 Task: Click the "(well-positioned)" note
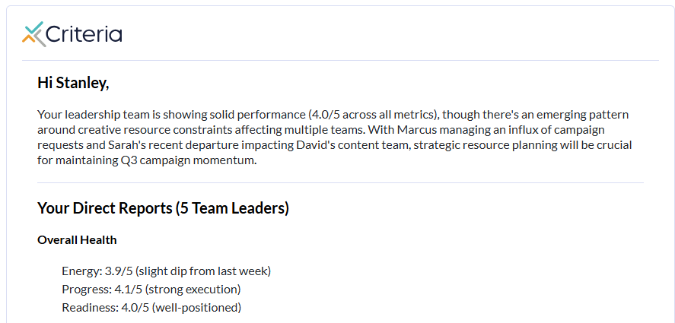pos(196,308)
